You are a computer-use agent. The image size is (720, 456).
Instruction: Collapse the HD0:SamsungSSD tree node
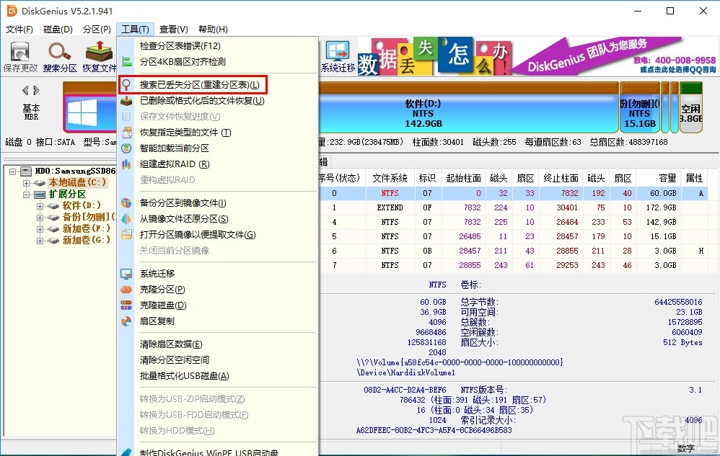point(13,171)
